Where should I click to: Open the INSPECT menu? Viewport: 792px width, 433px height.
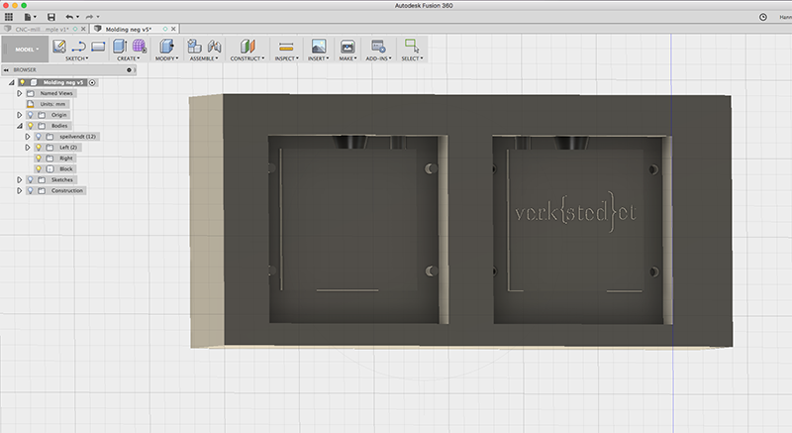(286, 58)
